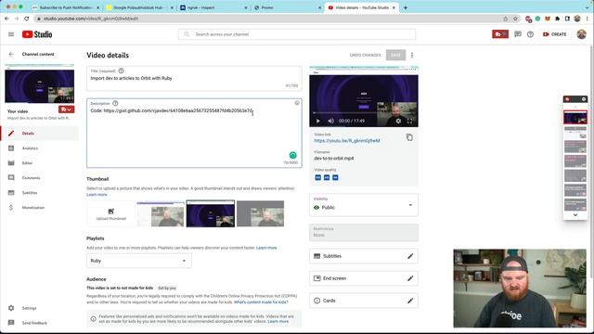
Task: Open the YouTube Studio hamburger menu
Action: click(11, 34)
